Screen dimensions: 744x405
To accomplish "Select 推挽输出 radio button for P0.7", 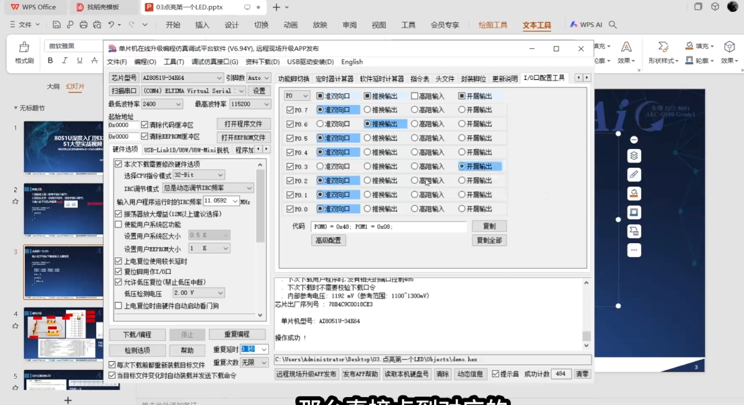I will [368, 109].
